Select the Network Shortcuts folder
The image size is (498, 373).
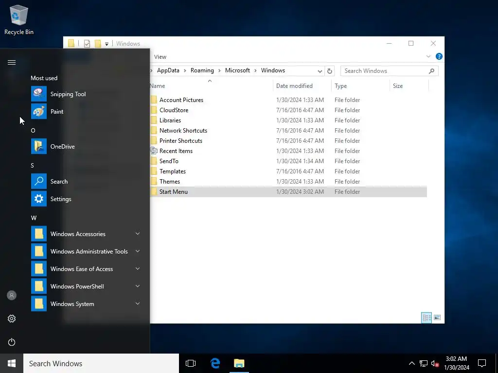(183, 130)
